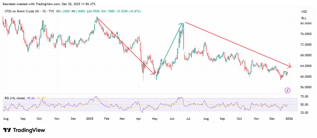Click the CFDs on Brent Crude Oil title
The width and height of the screenshot is (317, 138).
[x=23, y=12]
